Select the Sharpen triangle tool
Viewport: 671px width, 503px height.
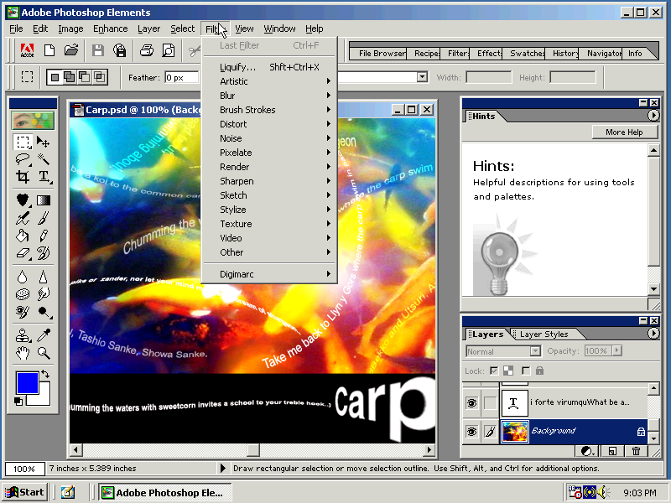[x=44, y=277]
